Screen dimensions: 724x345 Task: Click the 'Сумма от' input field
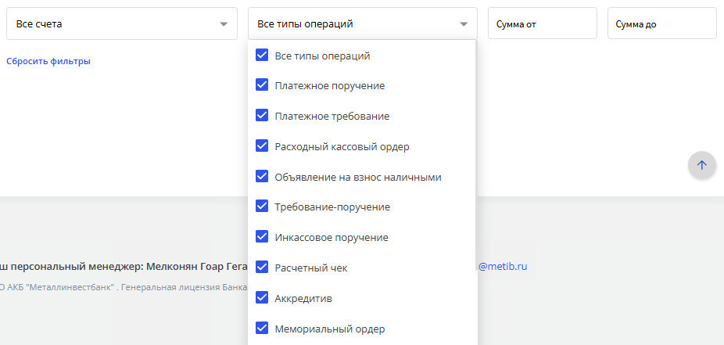[x=543, y=23]
